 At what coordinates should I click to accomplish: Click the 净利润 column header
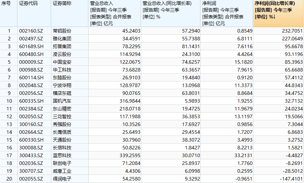tap(227, 13)
